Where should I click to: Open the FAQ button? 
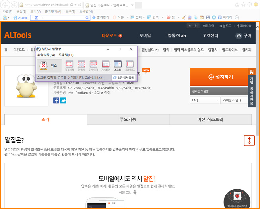click(x=205, y=100)
